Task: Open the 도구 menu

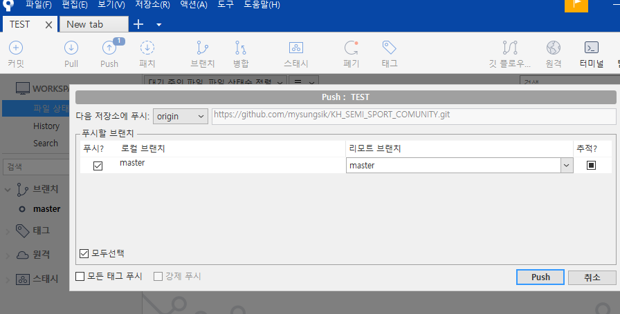Action: [x=226, y=5]
